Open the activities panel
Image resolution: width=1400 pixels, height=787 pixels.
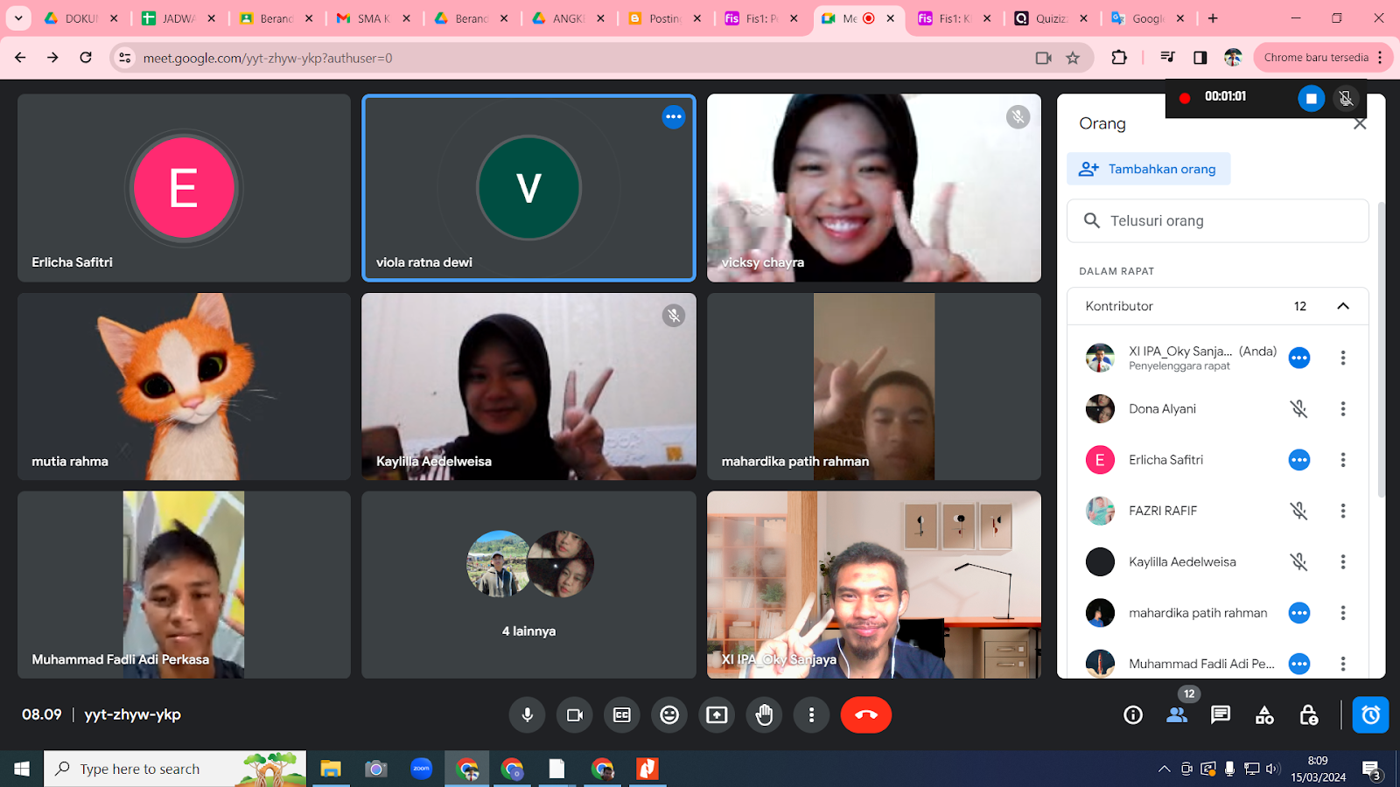point(1264,715)
